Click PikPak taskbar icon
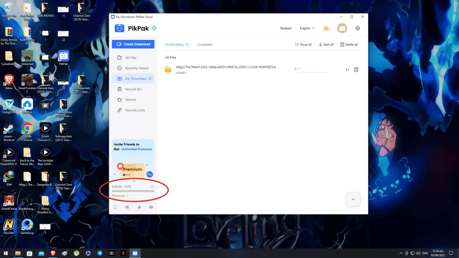 (135, 253)
